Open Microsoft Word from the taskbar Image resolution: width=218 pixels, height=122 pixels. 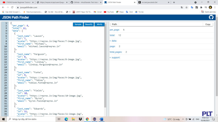pos(101,119)
